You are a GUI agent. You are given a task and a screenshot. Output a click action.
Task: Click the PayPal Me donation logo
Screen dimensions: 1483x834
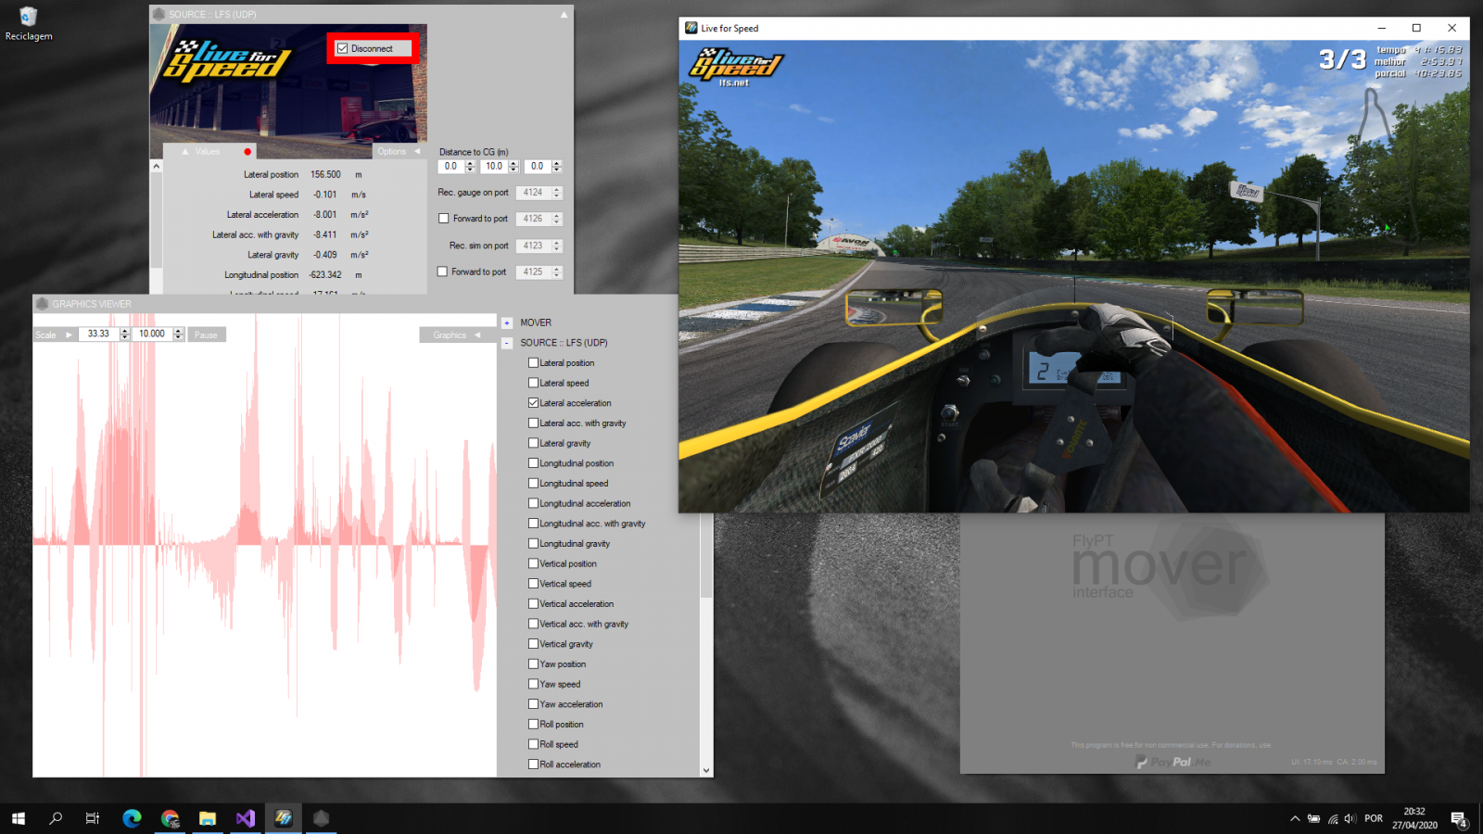(x=1172, y=762)
